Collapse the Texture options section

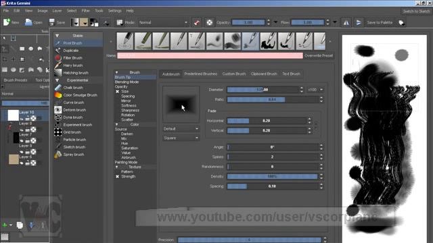click(x=117, y=167)
